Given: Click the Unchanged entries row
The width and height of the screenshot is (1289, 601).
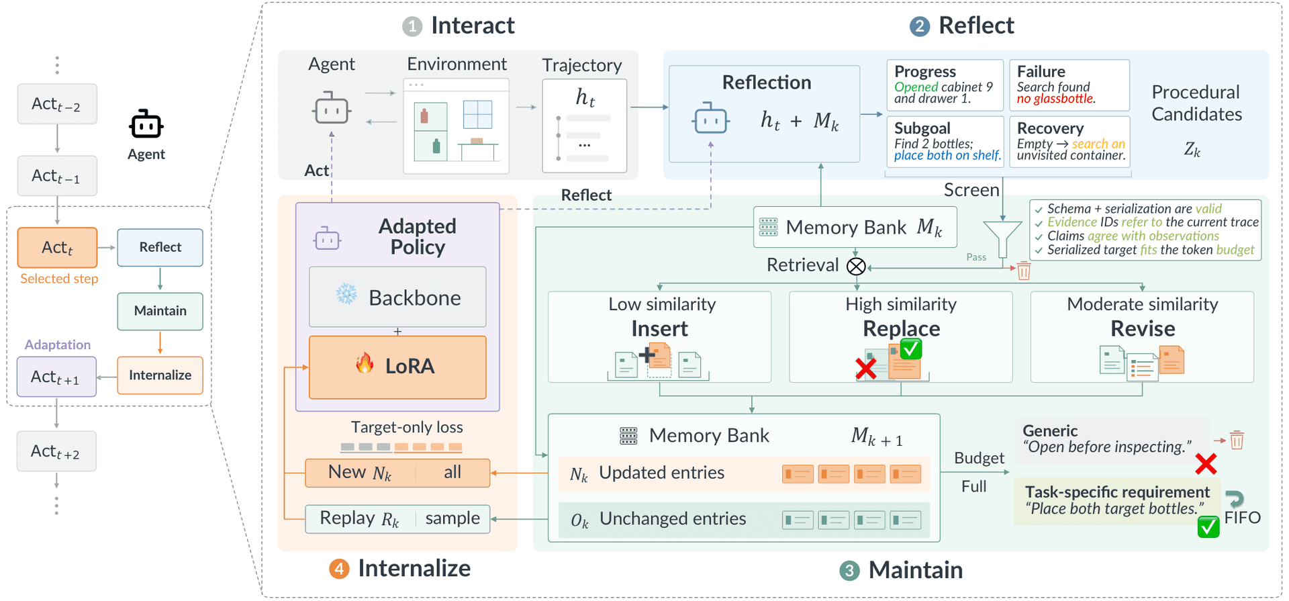Looking at the screenshot, I should (x=744, y=520).
